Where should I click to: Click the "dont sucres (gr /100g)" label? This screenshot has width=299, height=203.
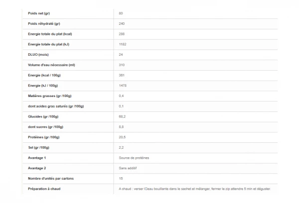coord(43,126)
